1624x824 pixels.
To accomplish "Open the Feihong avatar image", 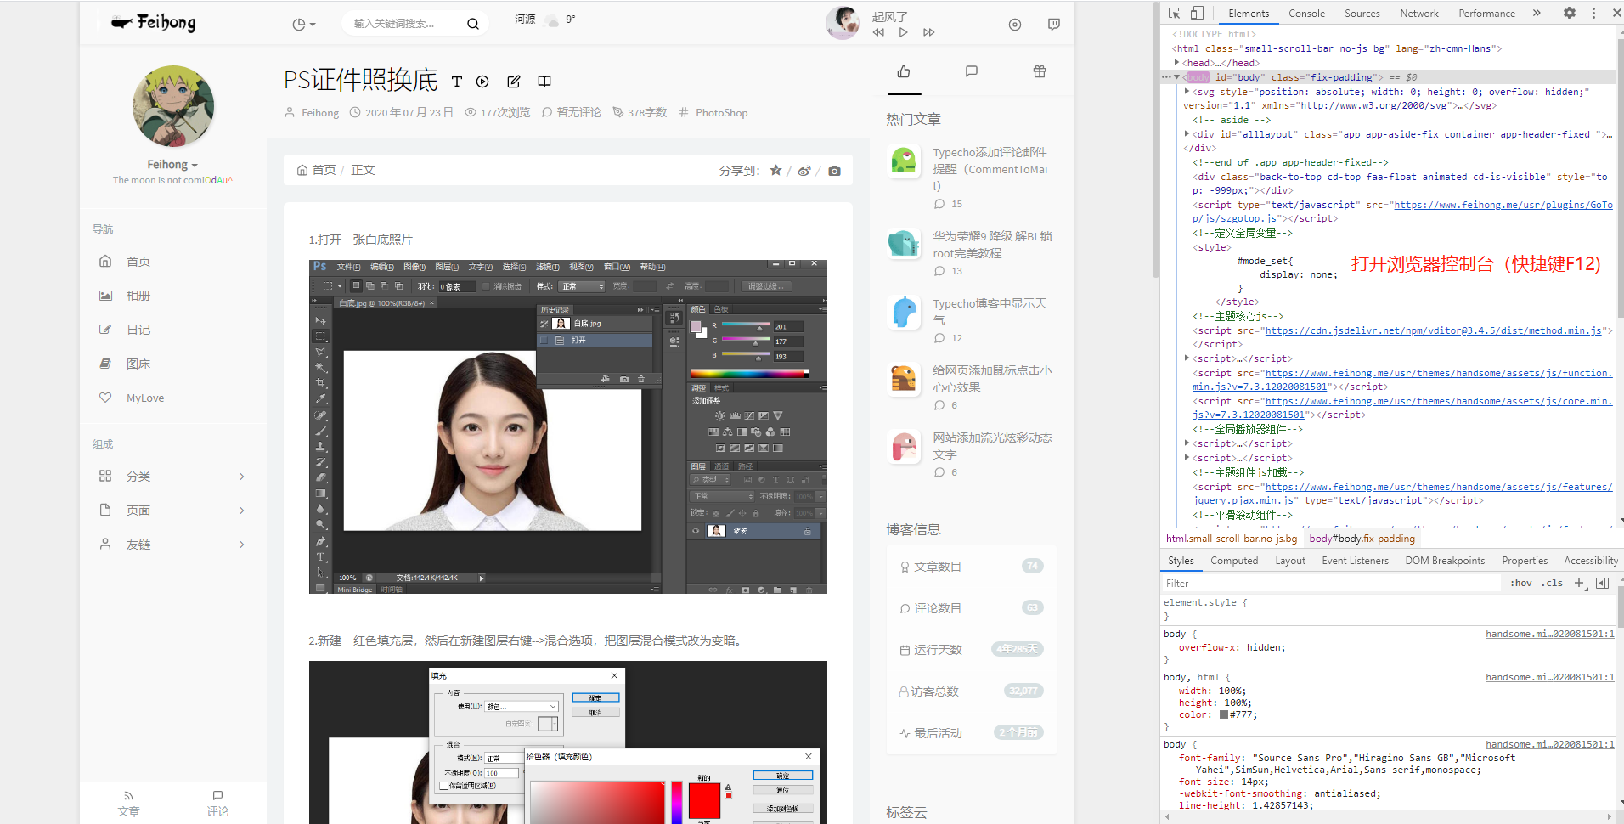I will pyautogui.click(x=173, y=106).
